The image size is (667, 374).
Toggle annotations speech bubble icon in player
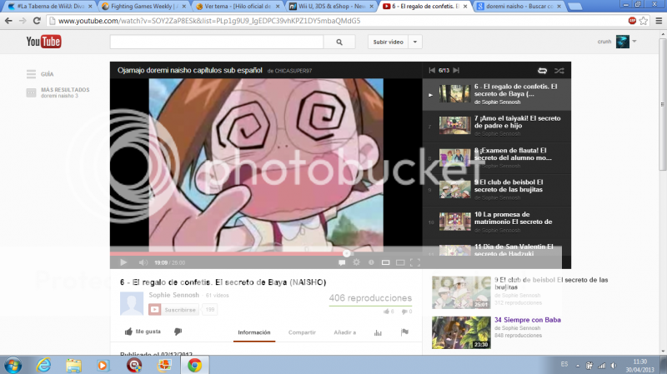[x=342, y=262]
